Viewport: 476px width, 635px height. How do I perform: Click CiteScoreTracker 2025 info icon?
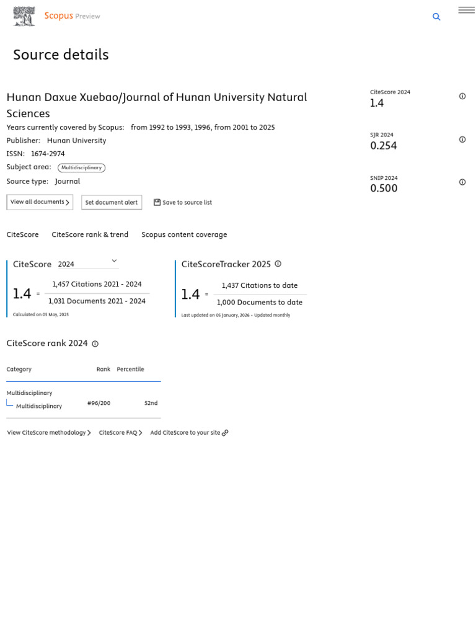(278, 264)
